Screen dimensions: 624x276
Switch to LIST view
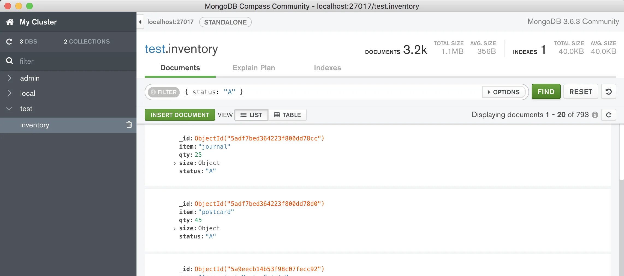pyautogui.click(x=251, y=115)
